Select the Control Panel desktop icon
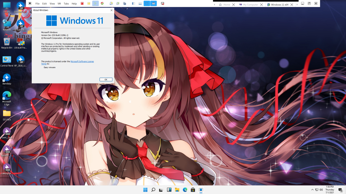Viewport: 346px width, 194px height. pos(7,61)
